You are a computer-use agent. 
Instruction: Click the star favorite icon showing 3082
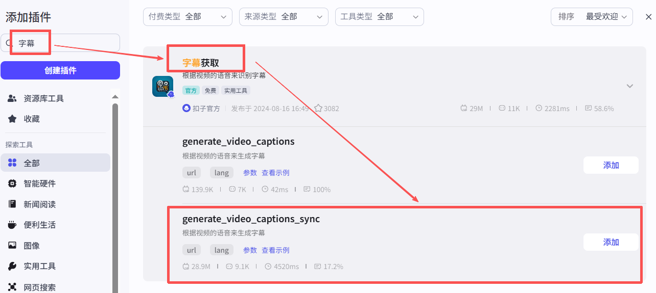tap(318, 109)
